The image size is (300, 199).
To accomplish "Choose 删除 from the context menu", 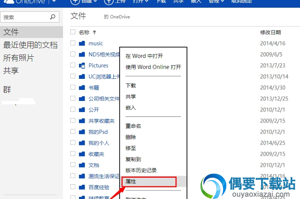I will click(131, 137).
